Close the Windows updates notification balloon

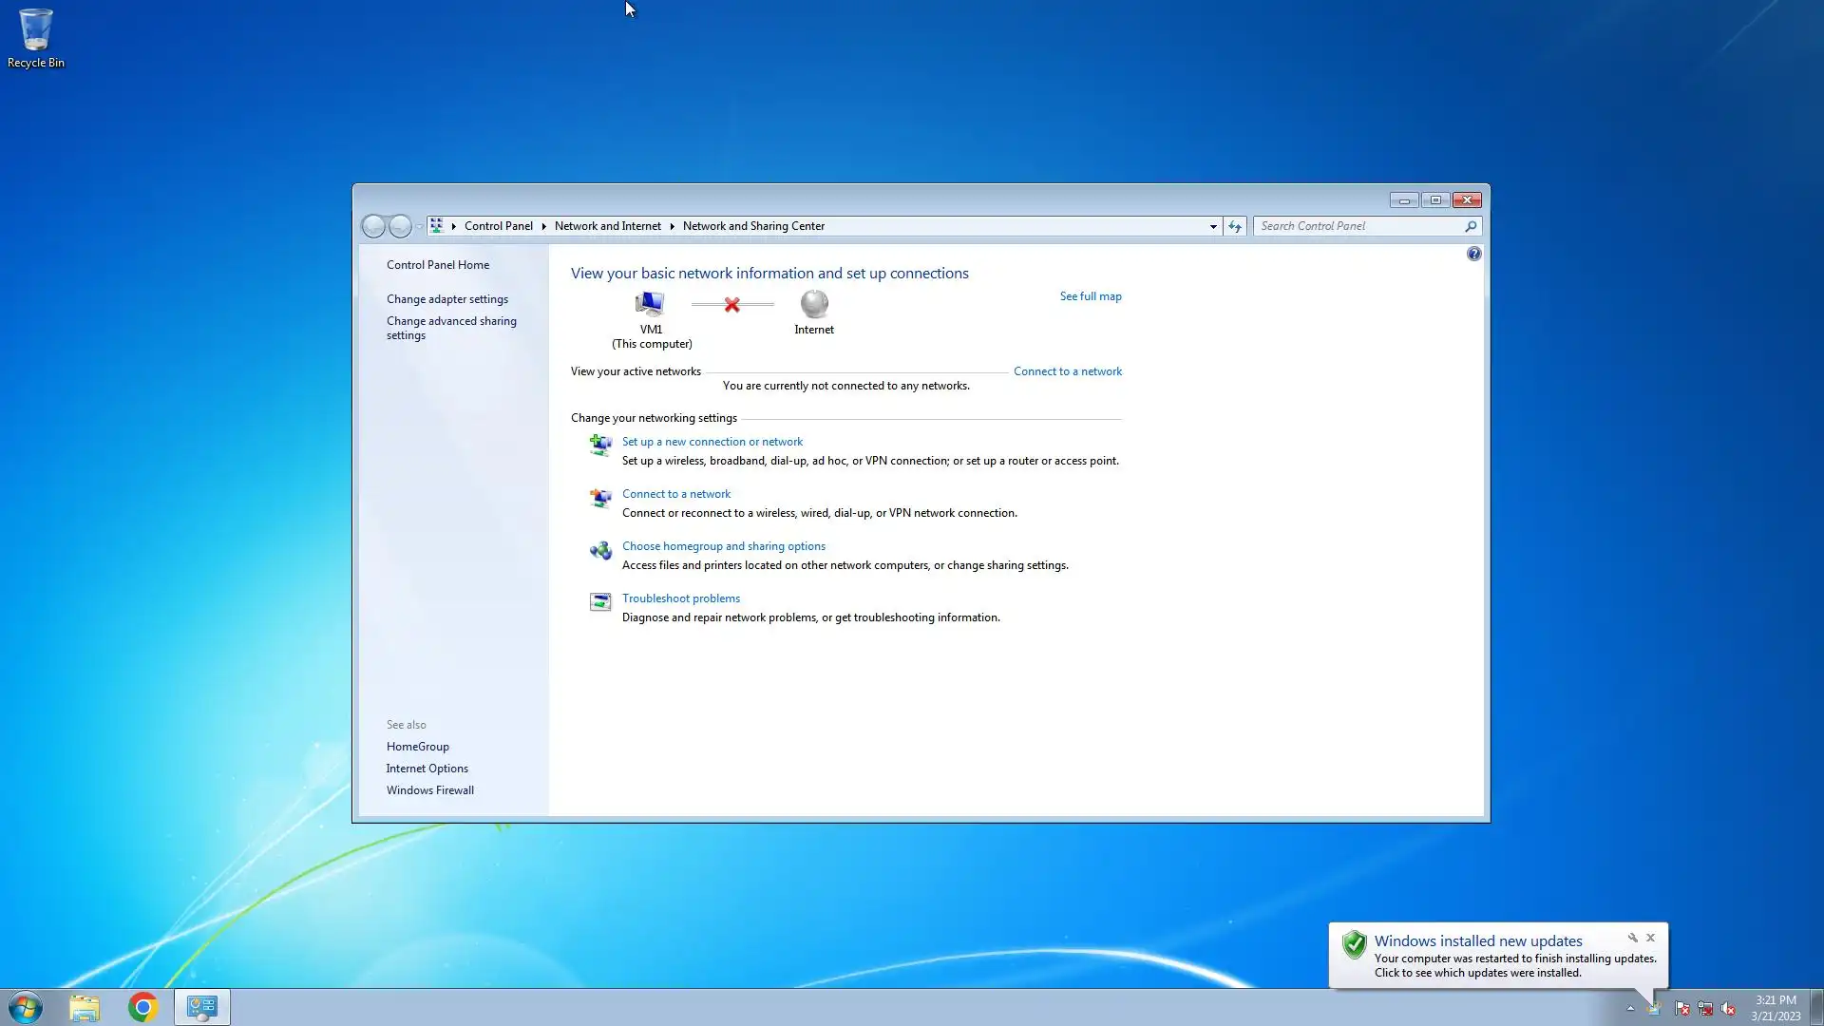[x=1650, y=938]
